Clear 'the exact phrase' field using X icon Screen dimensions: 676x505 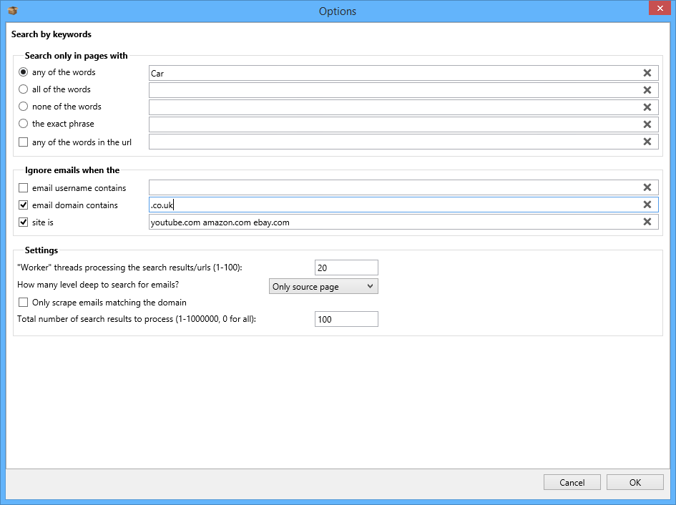click(647, 124)
